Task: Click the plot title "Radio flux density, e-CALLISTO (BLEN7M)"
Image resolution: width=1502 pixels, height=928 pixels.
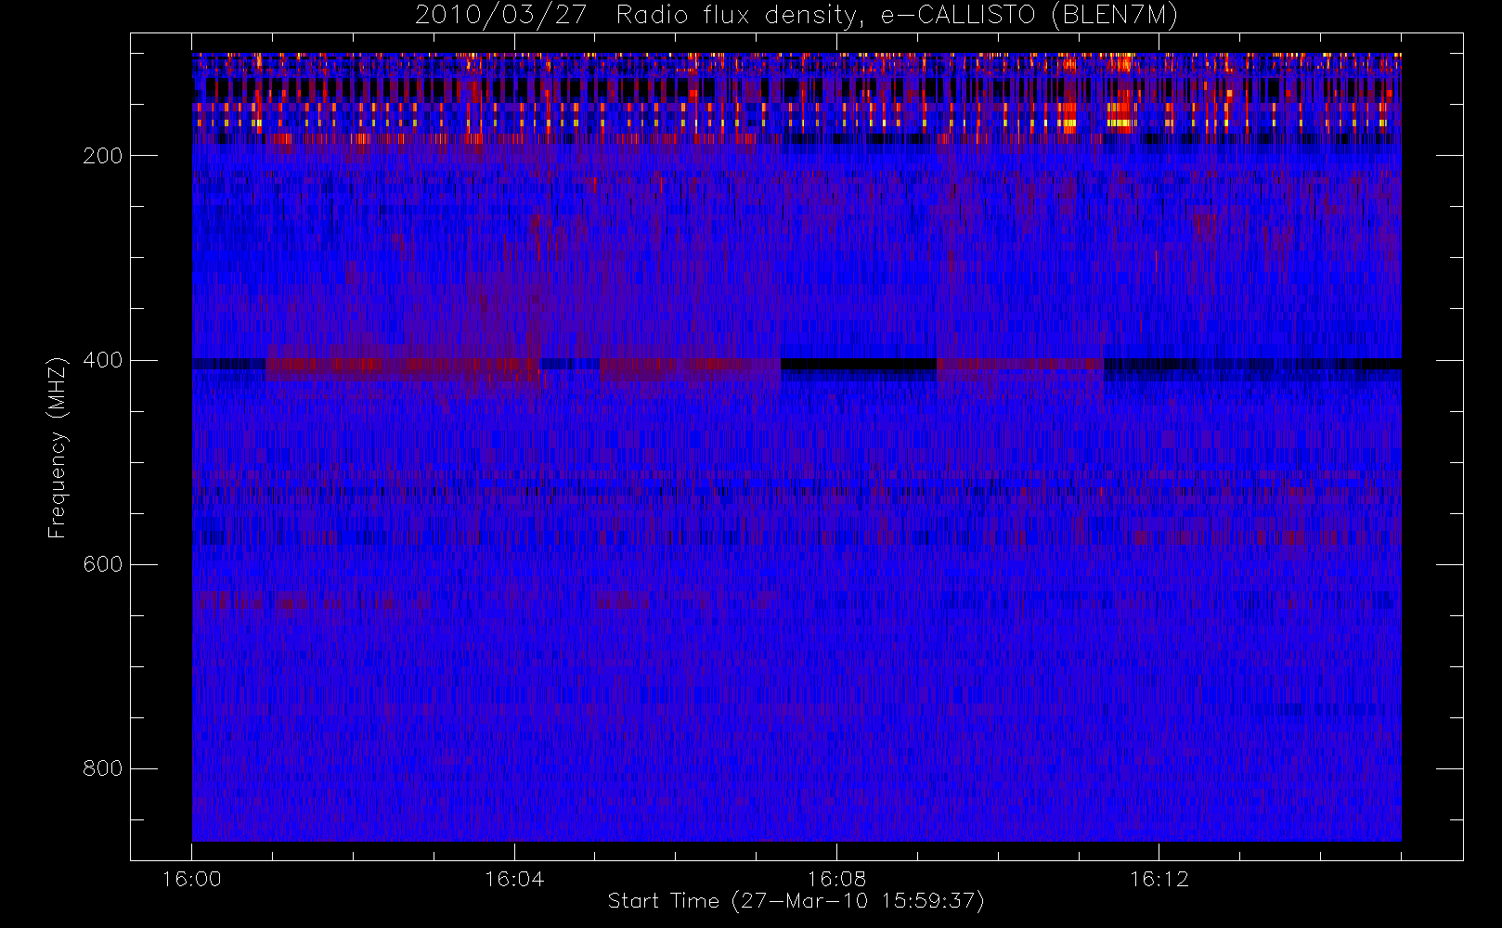Action: (x=897, y=16)
